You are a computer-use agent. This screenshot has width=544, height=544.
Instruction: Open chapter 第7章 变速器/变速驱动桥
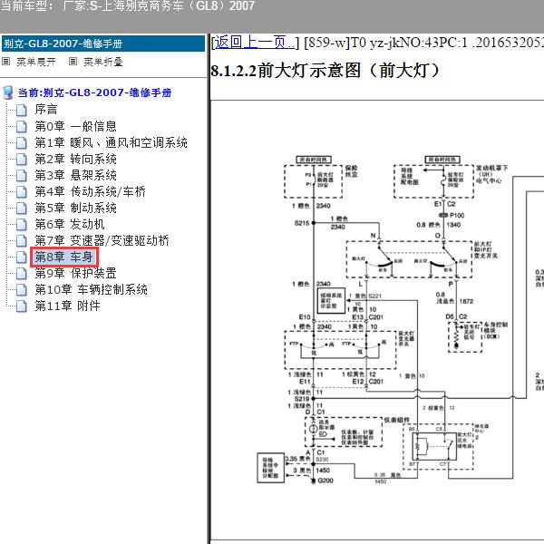102,240
